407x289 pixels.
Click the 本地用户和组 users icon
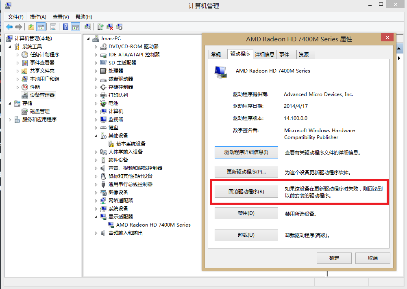[x=25, y=79]
